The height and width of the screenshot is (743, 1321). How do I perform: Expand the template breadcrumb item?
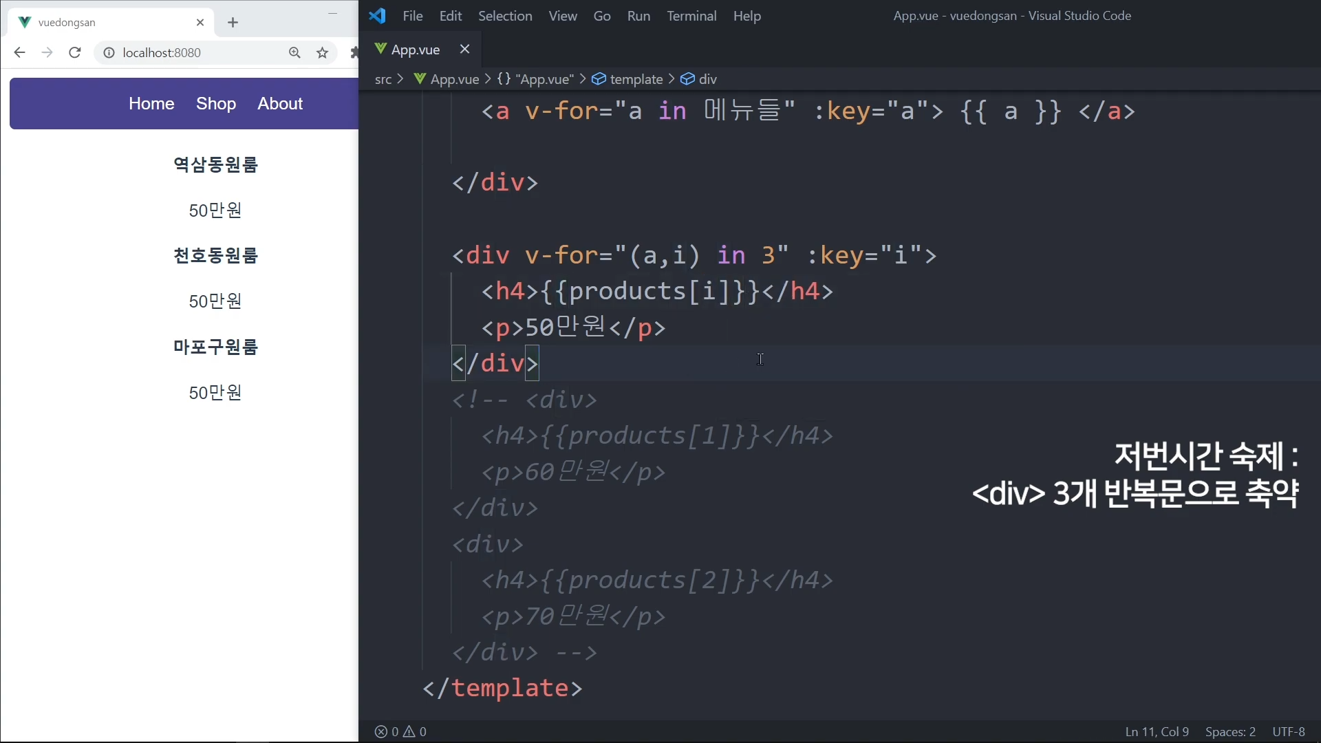point(636,79)
